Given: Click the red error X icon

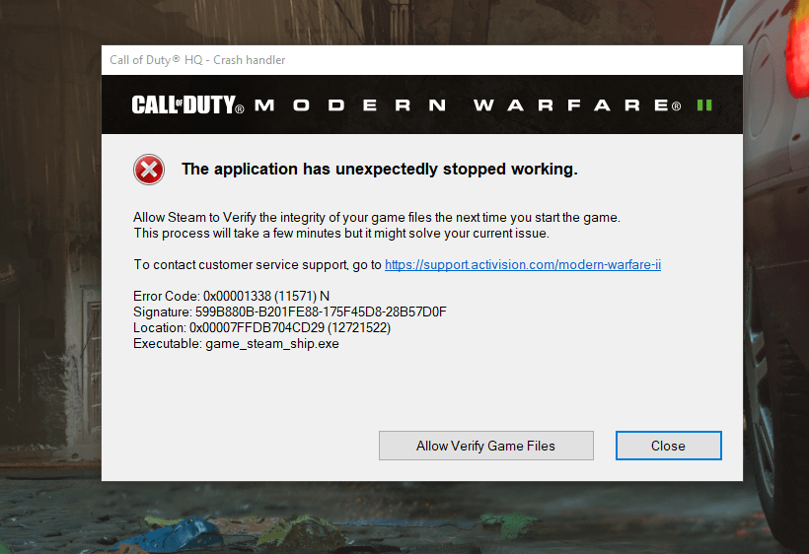Looking at the screenshot, I should click(x=149, y=169).
